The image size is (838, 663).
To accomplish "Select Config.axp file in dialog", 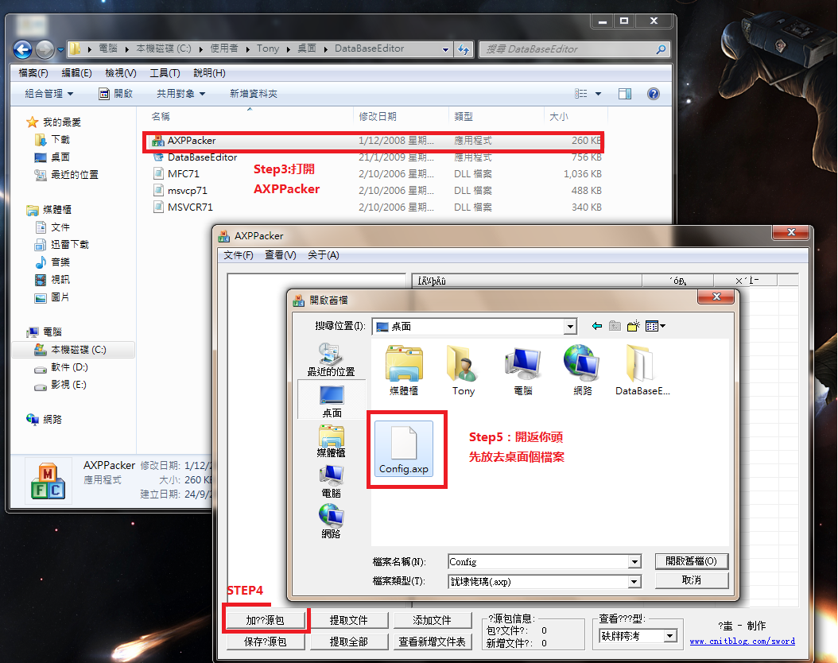I will (404, 449).
